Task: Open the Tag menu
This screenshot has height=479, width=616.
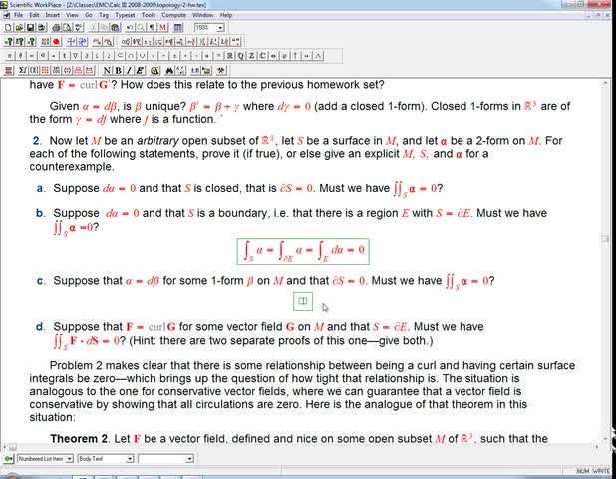Action: tap(104, 15)
